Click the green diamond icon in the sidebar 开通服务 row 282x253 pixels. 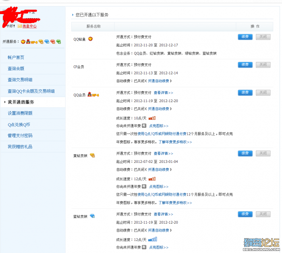click(x=58, y=42)
